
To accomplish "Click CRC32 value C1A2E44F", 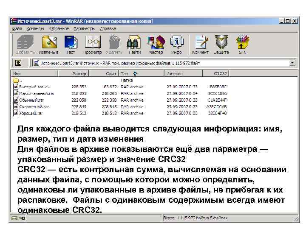I will point(217,100).
